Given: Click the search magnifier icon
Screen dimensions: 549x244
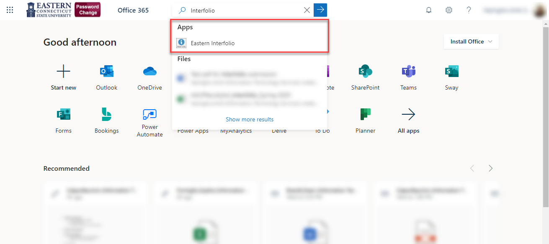Looking at the screenshot, I should pos(182,10).
